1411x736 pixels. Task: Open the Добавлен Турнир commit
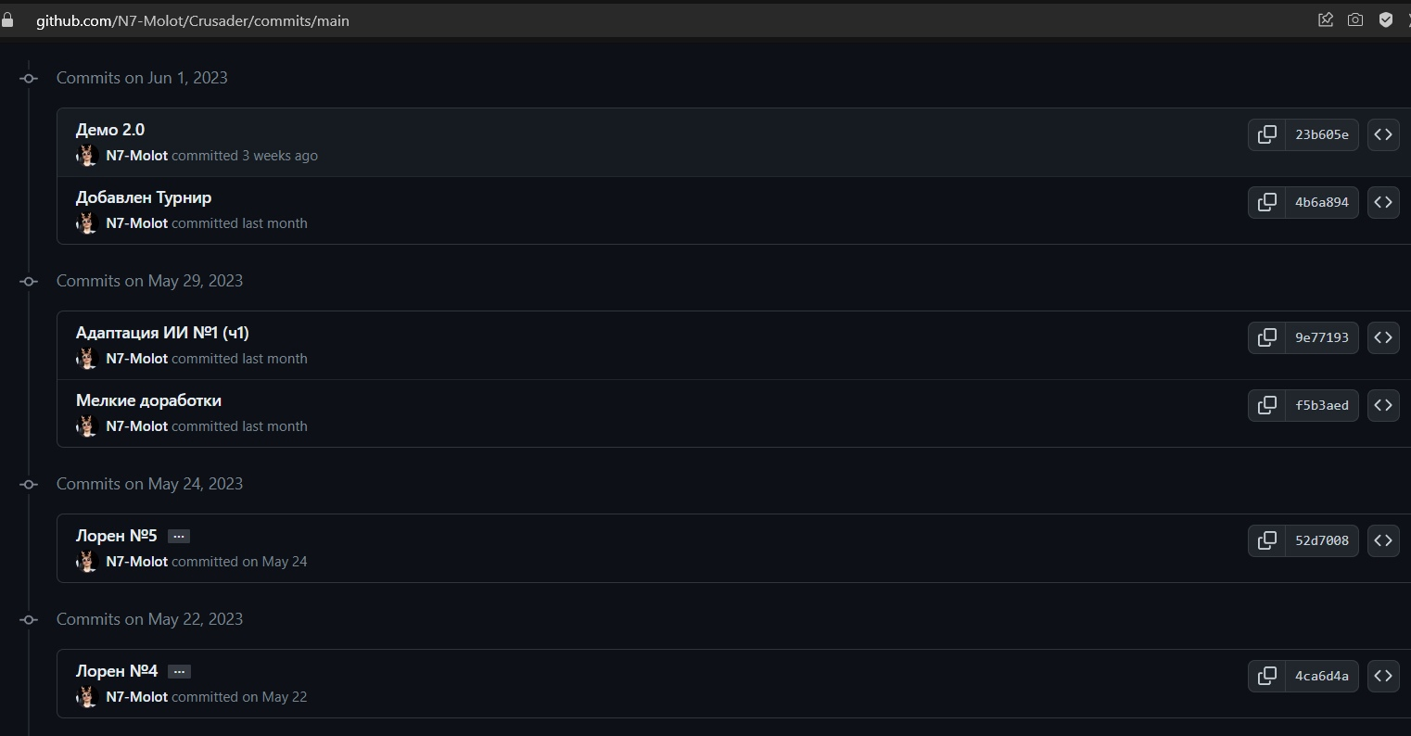[x=144, y=197]
